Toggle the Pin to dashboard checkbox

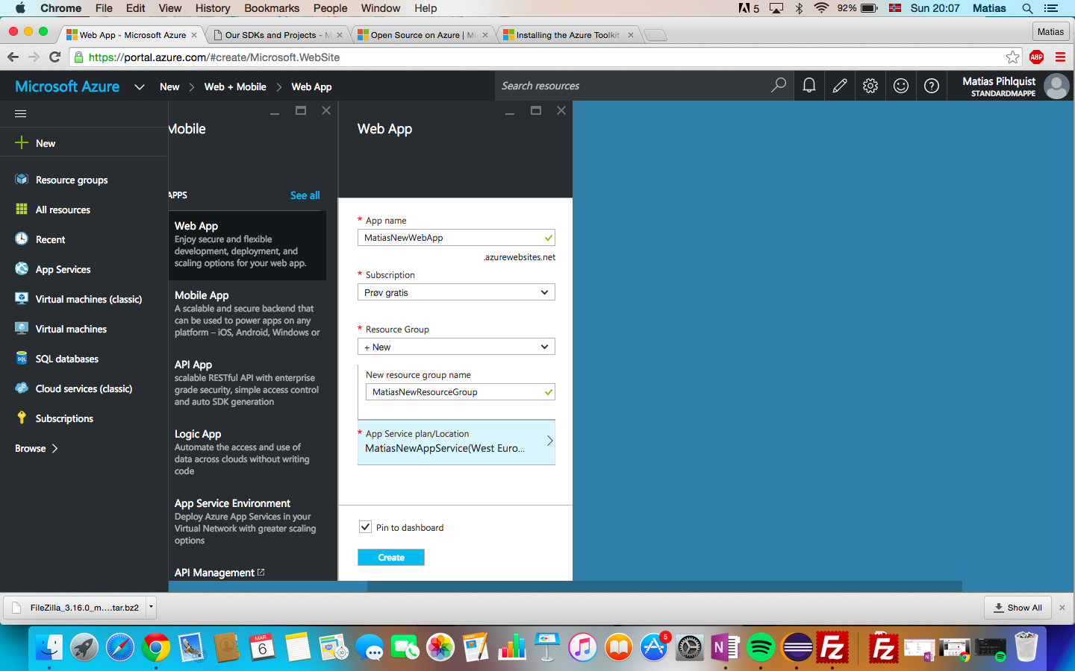[x=365, y=526]
